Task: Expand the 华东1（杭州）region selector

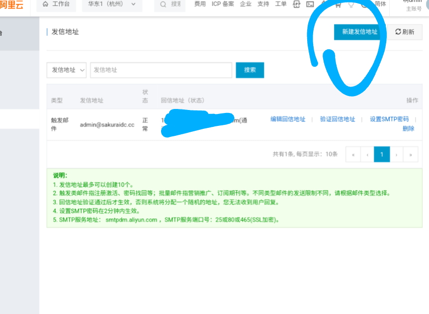Action: click(108, 4)
